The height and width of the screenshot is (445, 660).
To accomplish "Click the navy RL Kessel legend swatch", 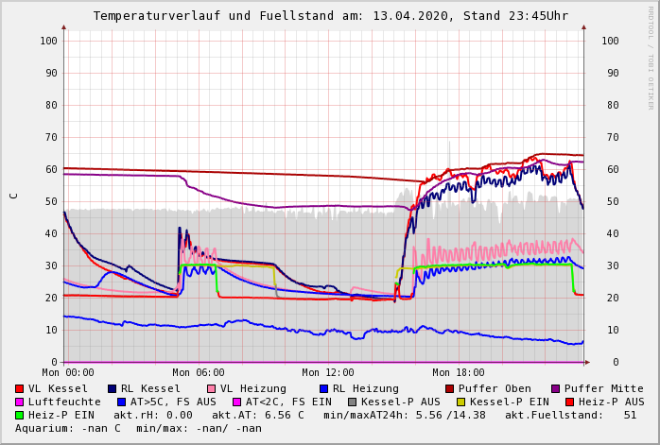I will point(113,388).
